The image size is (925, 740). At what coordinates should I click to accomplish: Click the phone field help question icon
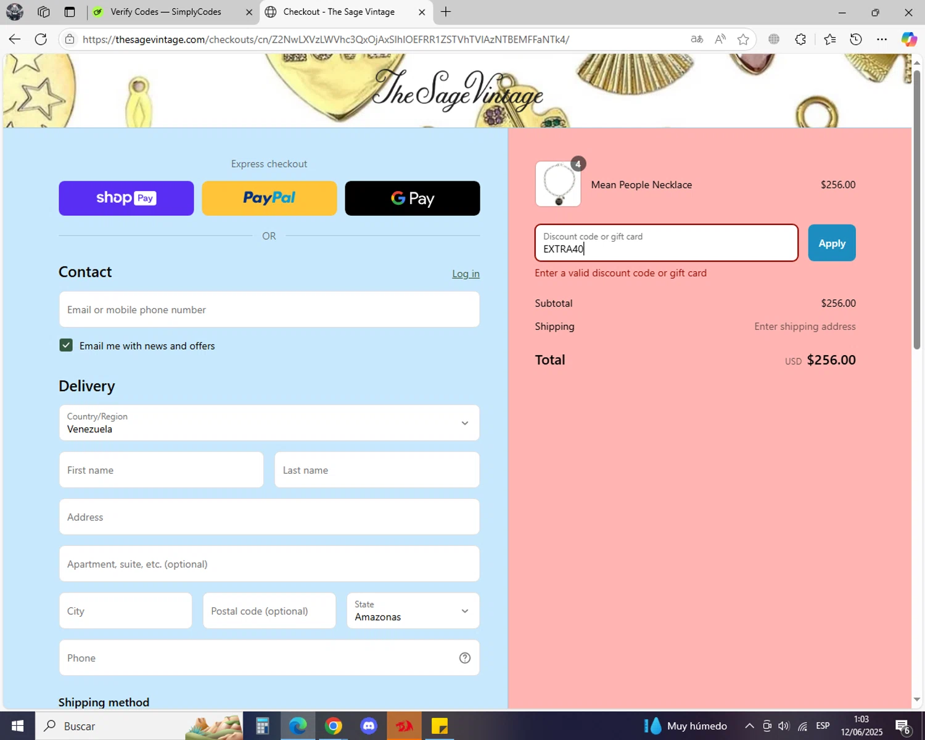point(465,658)
